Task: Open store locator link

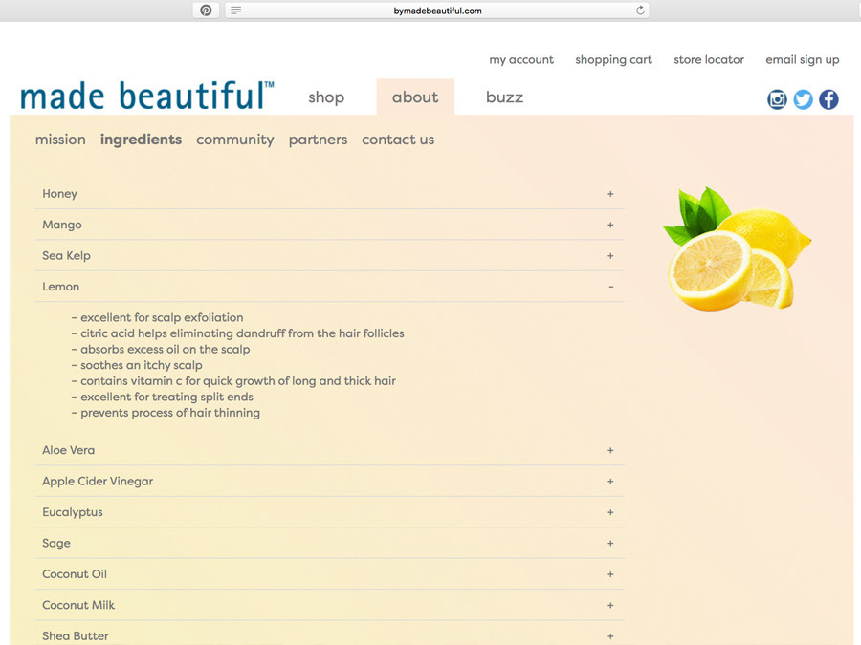Action: coord(708,60)
